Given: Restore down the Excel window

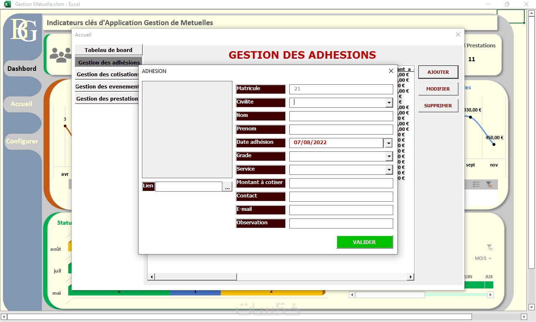Looking at the screenshot, I should click(x=507, y=4).
